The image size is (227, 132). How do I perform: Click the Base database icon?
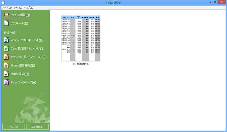[x=6, y=82]
